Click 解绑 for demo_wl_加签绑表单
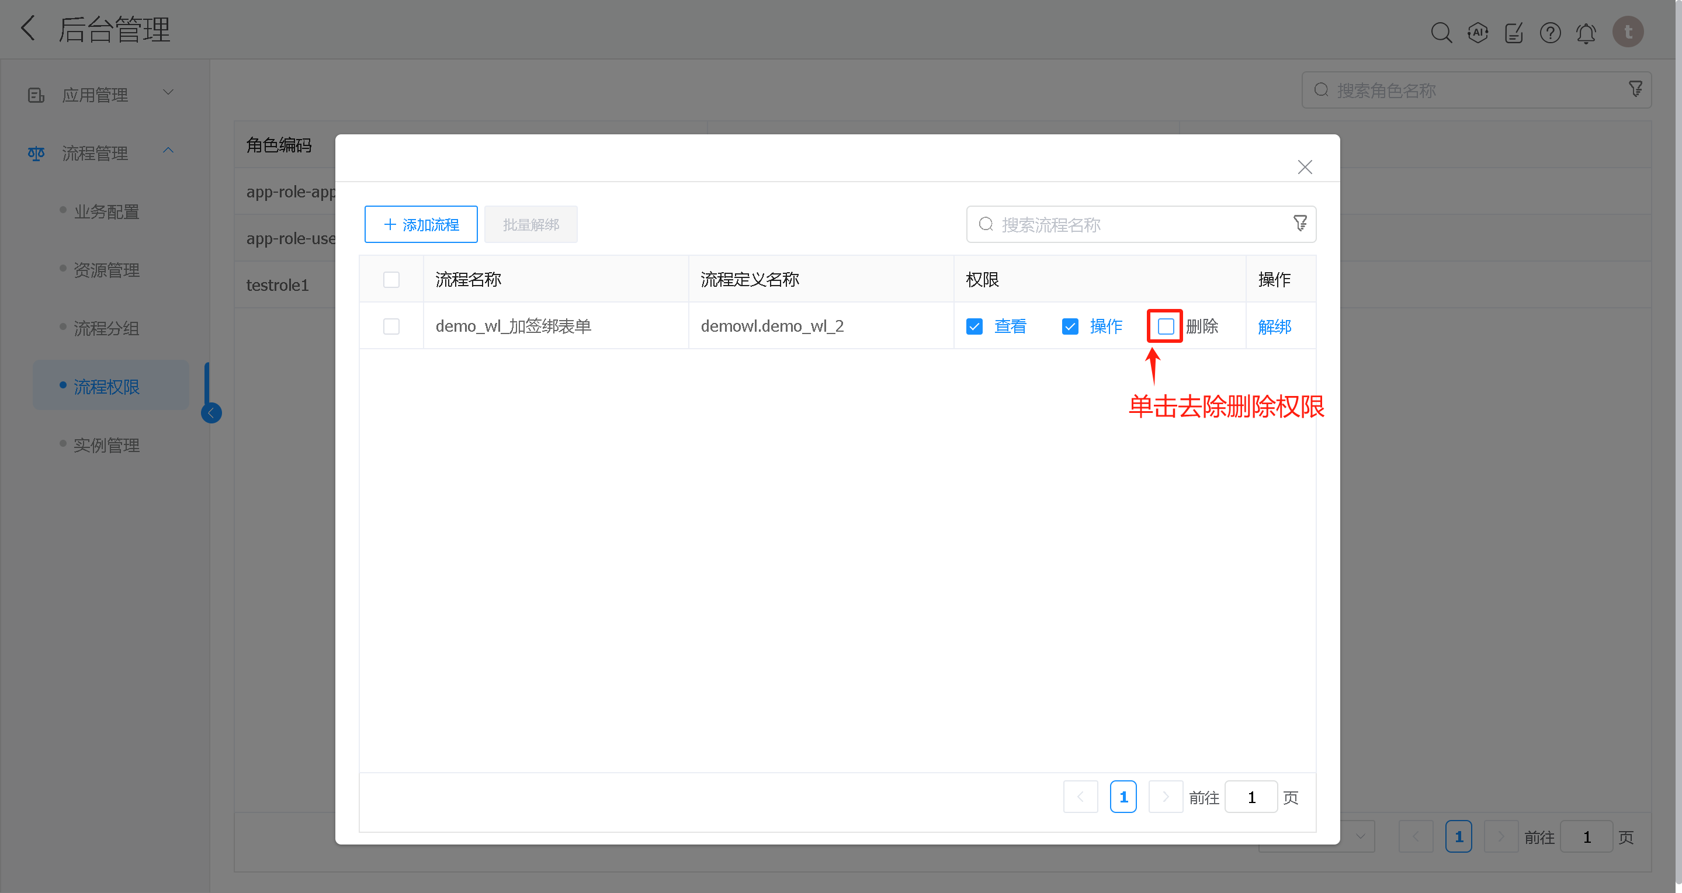 [1275, 326]
